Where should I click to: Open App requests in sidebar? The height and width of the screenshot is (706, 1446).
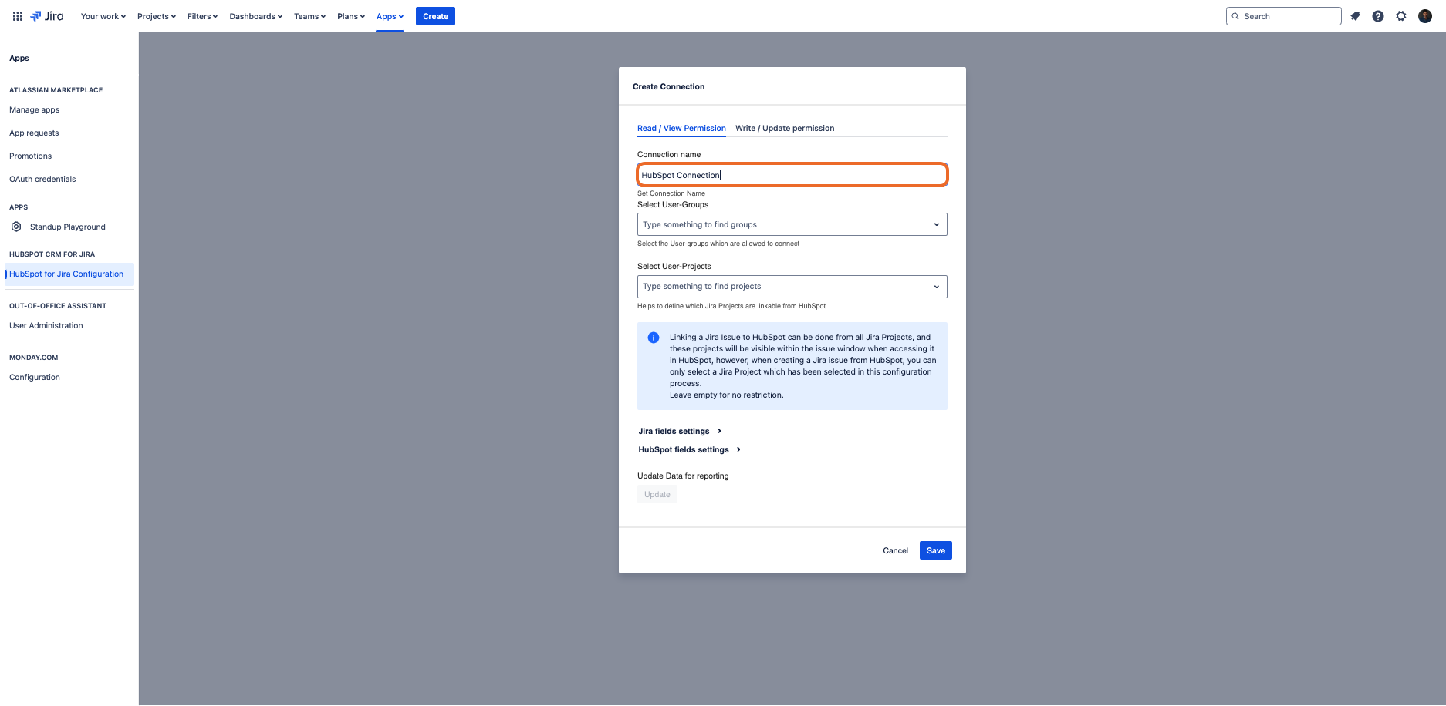pos(34,133)
